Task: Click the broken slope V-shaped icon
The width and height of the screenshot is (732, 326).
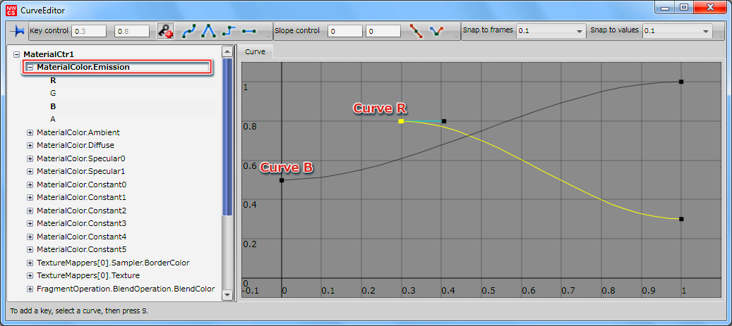Action: point(436,31)
